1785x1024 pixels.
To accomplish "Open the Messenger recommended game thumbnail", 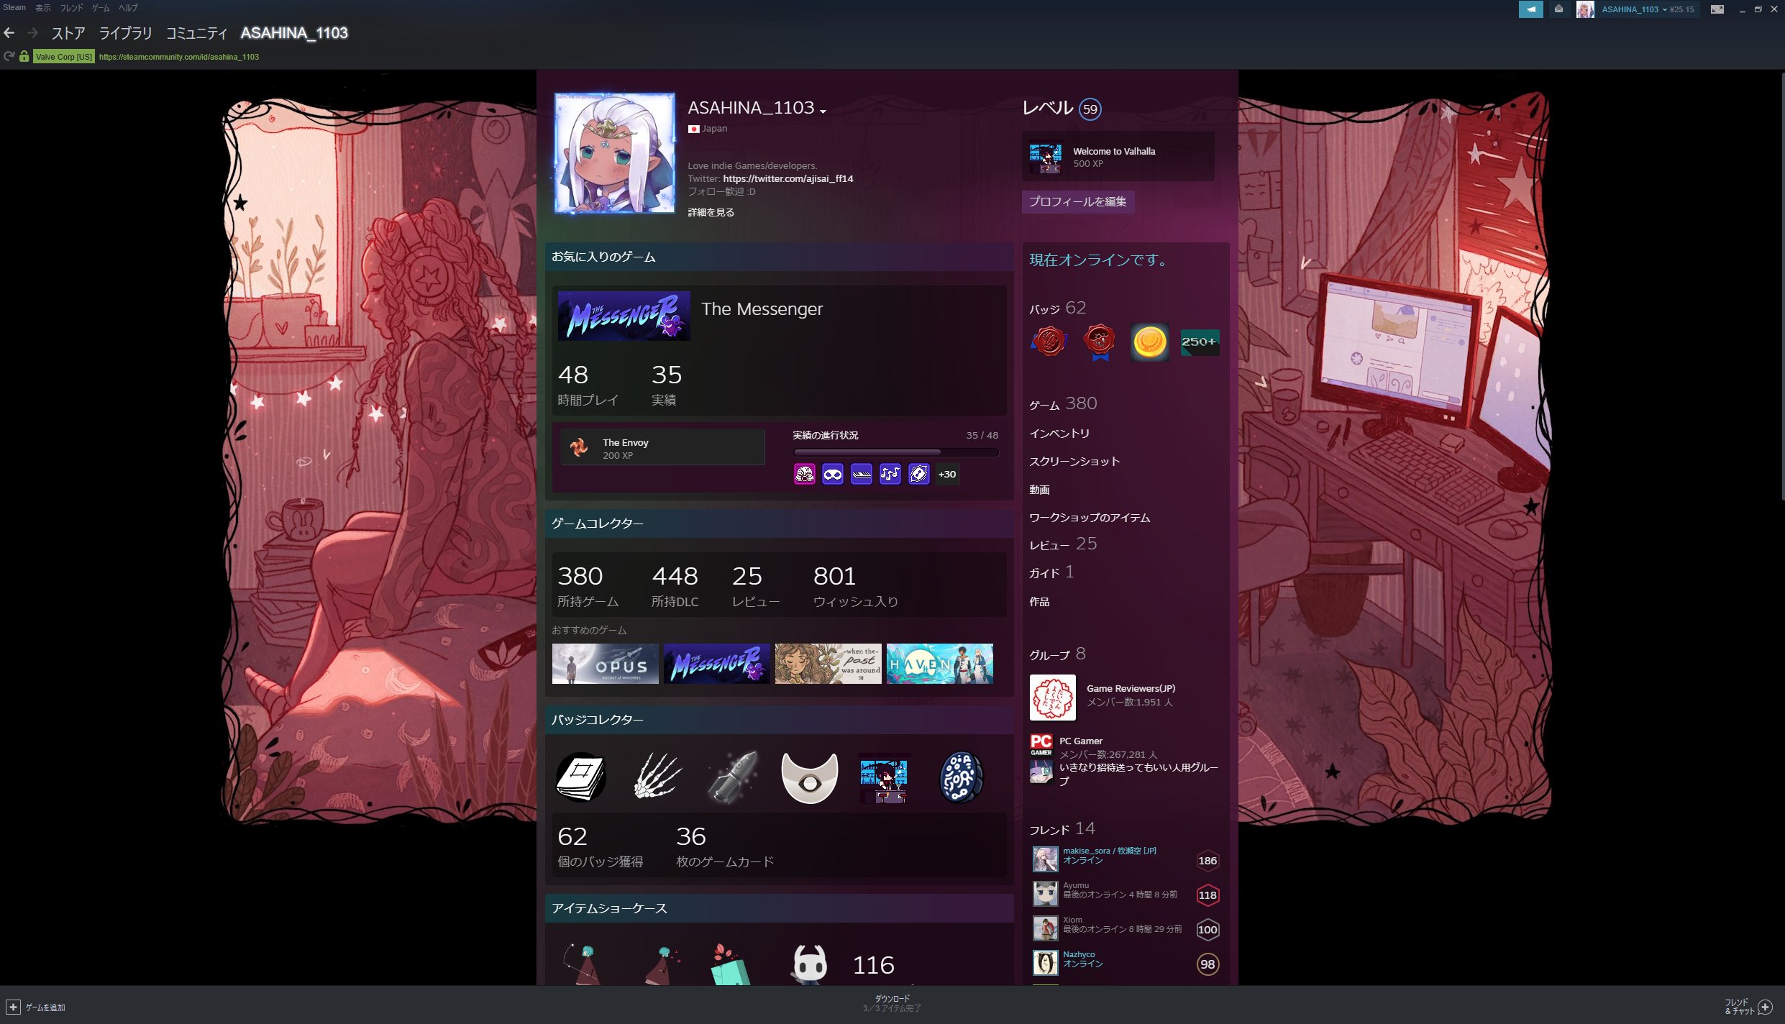I will (x=716, y=664).
